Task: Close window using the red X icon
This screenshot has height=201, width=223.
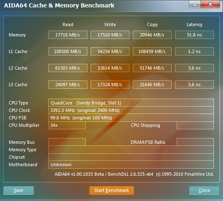Action: pos(210,4)
